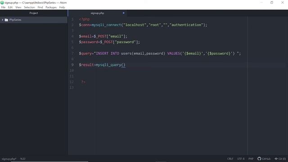Open the Git (0) changes panel

point(280,159)
